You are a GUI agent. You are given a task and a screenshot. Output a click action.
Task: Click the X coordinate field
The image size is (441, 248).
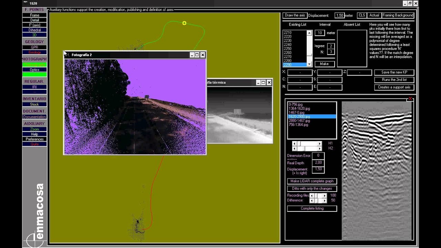click(x=300, y=72)
